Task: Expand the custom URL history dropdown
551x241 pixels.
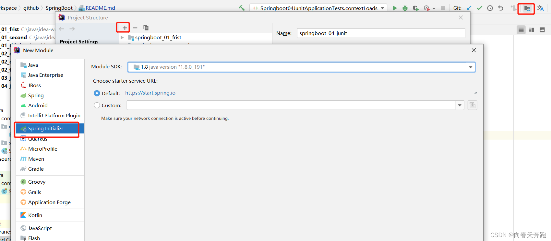Action: tap(460, 105)
